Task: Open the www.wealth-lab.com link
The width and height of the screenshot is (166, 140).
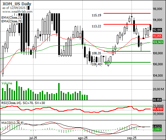Action: (17, 12)
